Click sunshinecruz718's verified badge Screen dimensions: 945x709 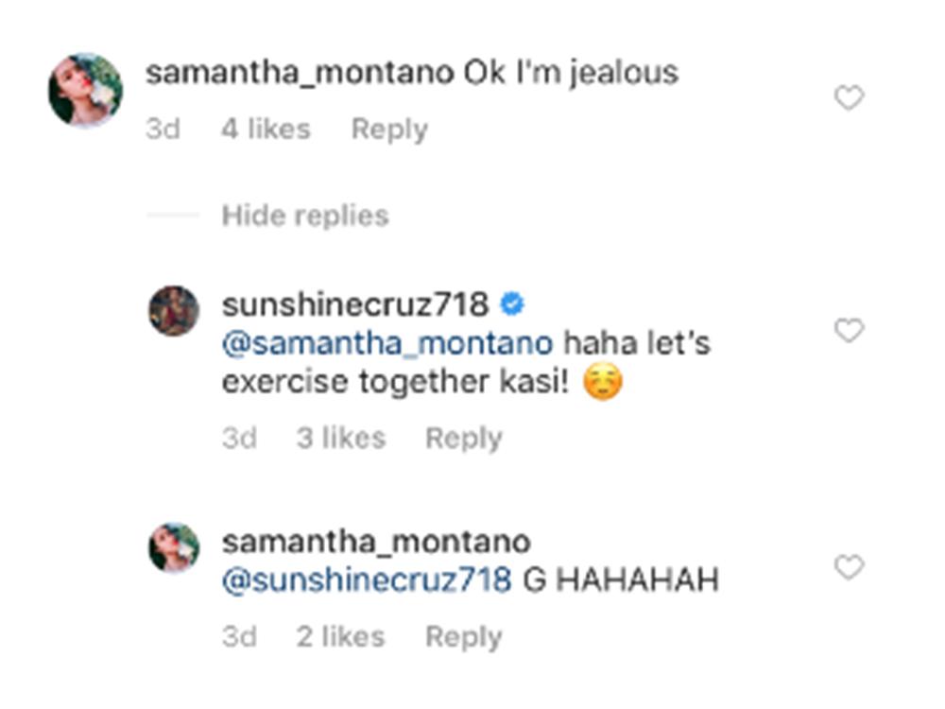pos(513,304)
